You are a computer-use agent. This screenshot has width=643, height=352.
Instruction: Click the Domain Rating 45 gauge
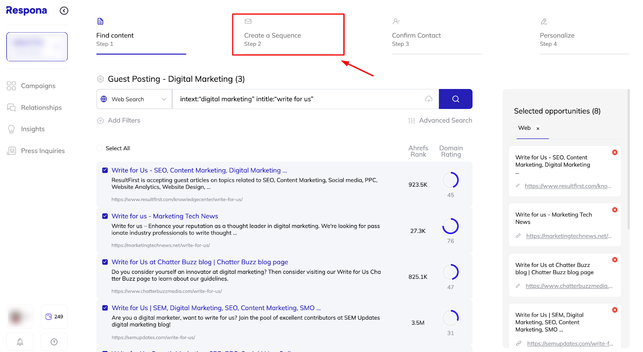pos(451,180)
